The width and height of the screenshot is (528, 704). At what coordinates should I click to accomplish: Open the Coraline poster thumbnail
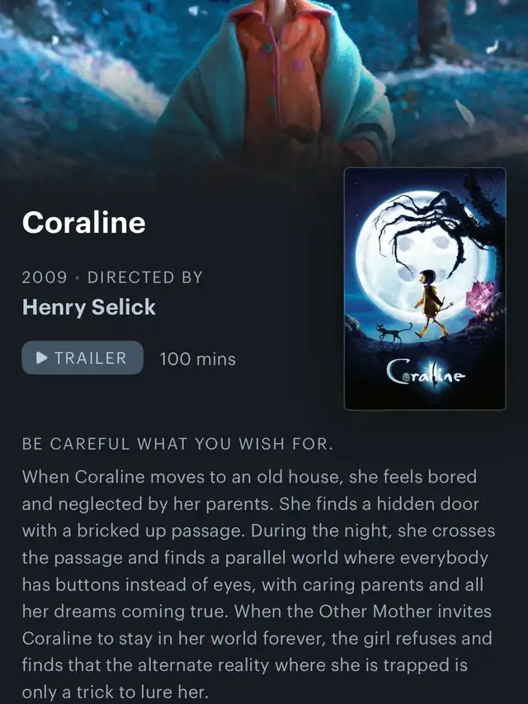coord(425,289)
